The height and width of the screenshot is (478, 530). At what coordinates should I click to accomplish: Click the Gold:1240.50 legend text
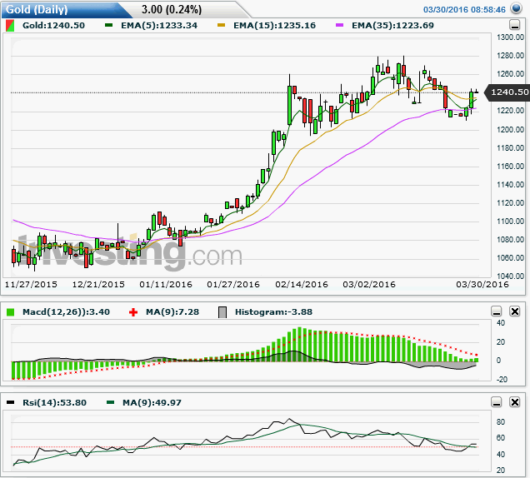53,25
